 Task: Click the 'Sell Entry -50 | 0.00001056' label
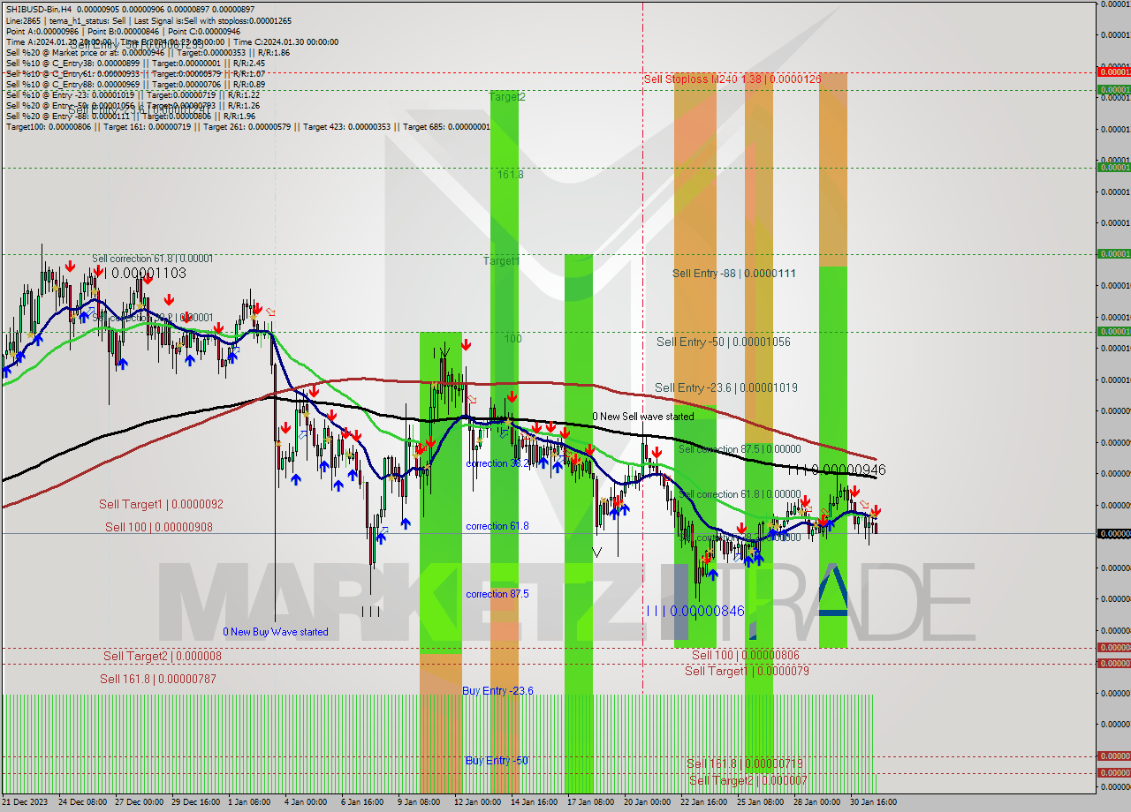(x=724, y=342)
